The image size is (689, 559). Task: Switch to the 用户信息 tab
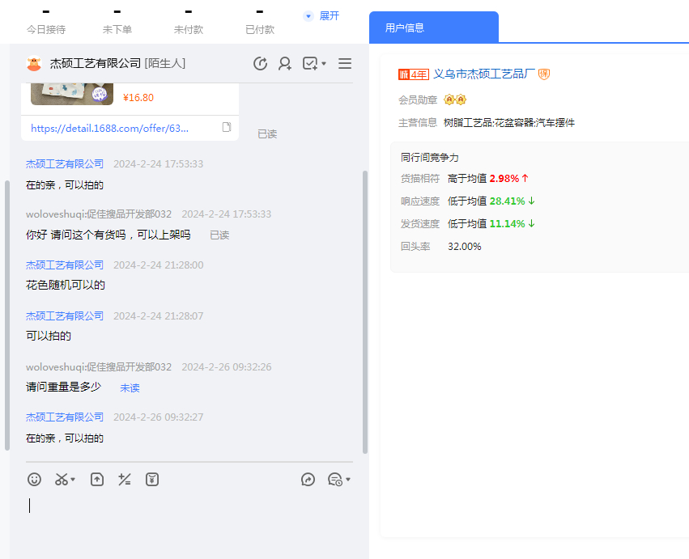pos(405,28)
